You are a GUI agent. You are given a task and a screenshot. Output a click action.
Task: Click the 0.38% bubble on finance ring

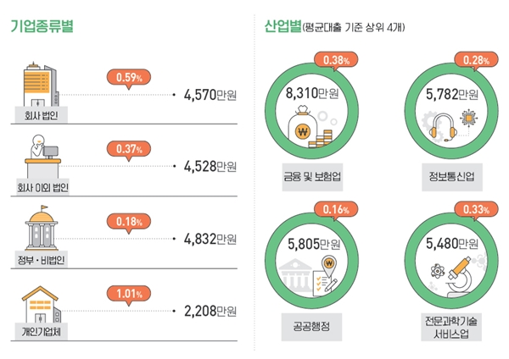pos(336,60)
